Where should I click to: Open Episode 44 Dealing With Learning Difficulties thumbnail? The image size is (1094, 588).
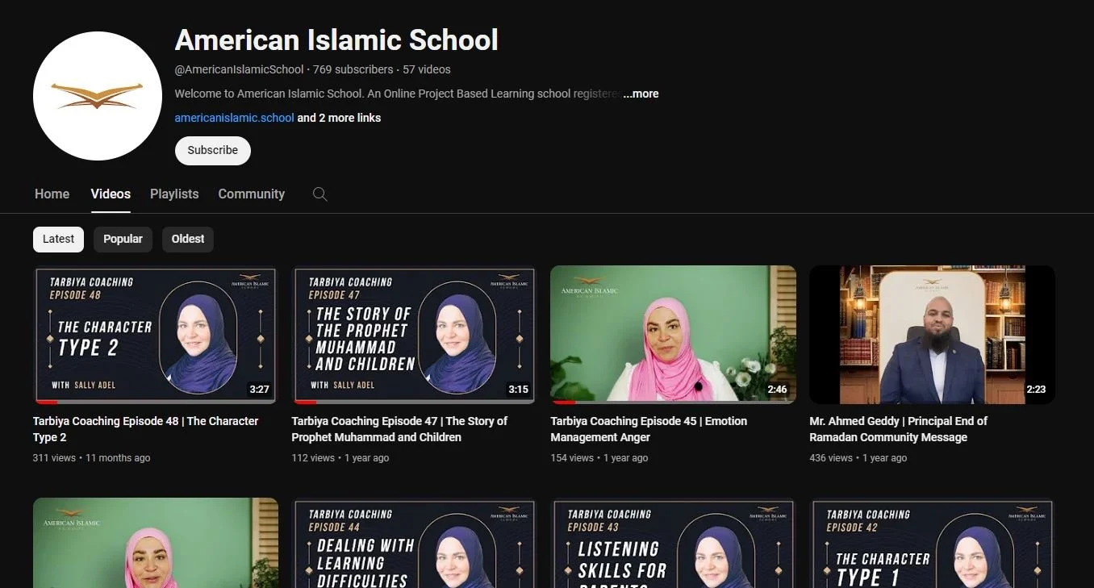click(x=415, y=543)
